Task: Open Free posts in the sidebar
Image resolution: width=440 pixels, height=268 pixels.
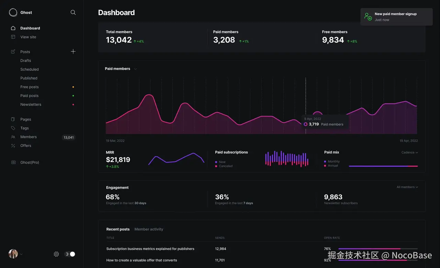Action: pos(30,87)
